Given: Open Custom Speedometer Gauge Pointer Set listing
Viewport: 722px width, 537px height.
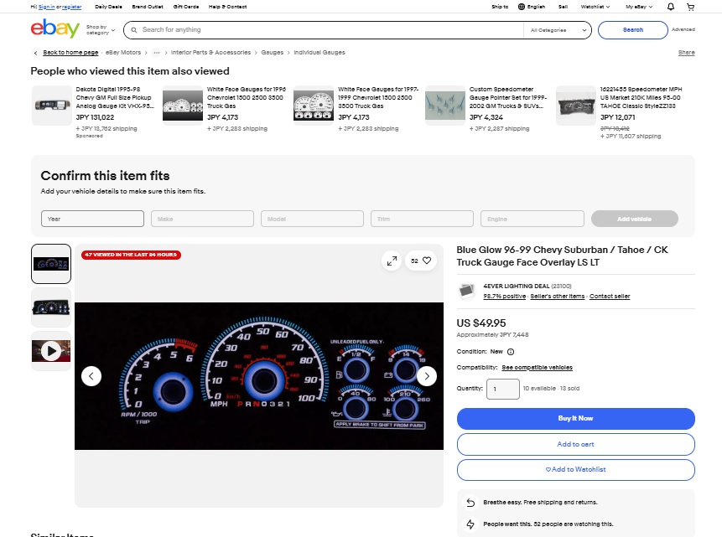Looking at the screenshot, I should pos(508,97).
